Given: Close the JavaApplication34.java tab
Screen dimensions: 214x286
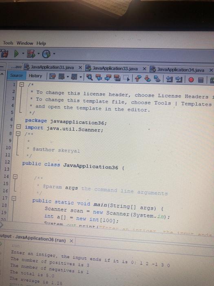Looking at the screenshot, I should [x=211, y=70].
